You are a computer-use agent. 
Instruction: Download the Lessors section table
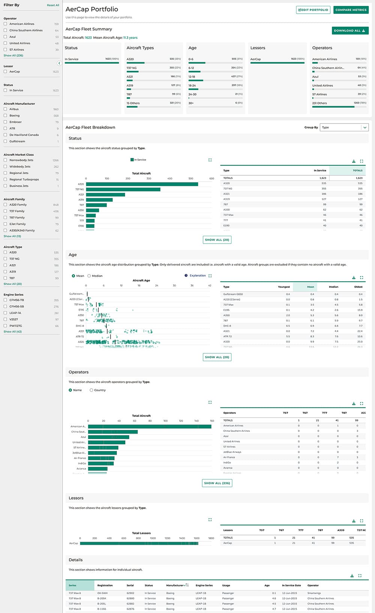[x=354, y=521]
